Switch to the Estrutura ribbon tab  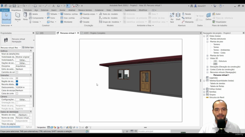28,10
